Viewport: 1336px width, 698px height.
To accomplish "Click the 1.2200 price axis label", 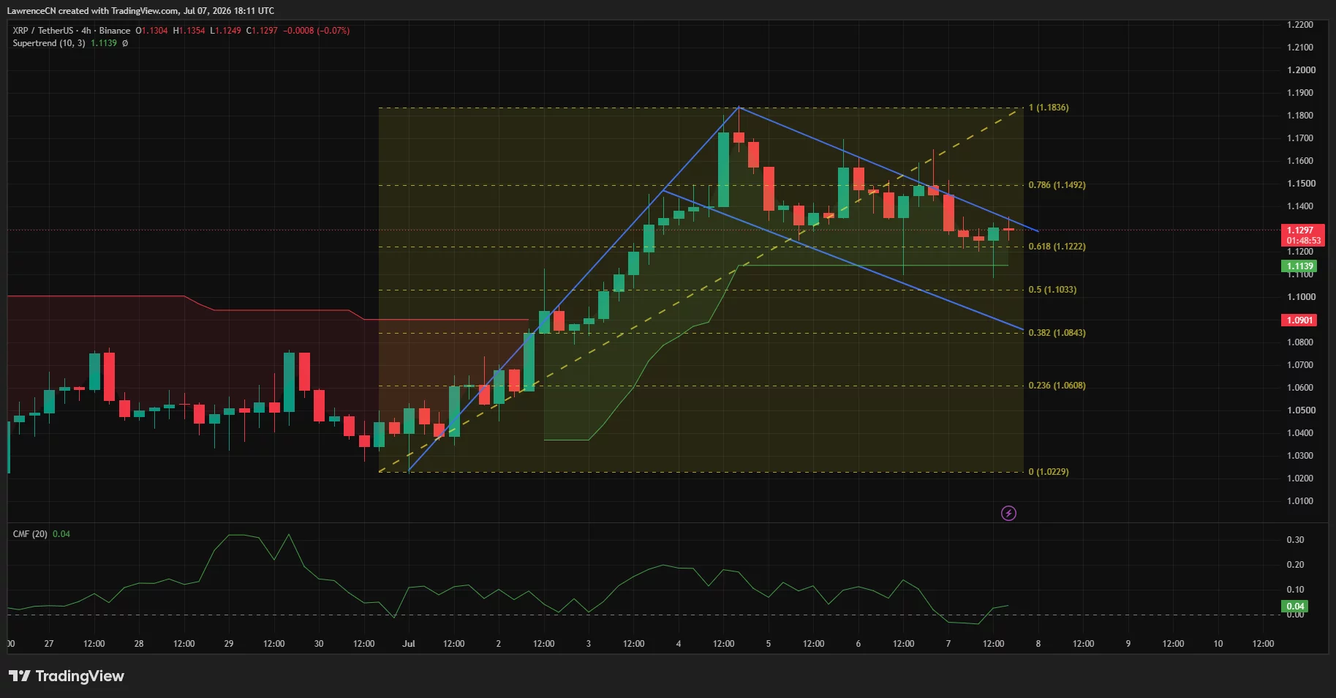I will tap(1300, 25).
